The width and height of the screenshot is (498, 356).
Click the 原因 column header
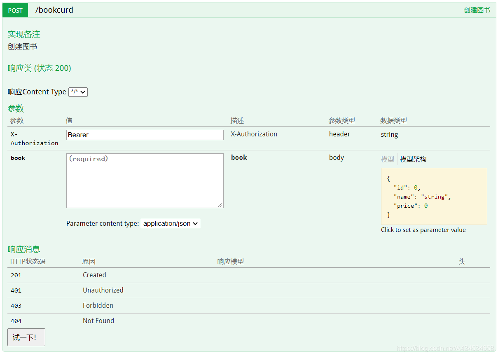[x=89, y=262]
